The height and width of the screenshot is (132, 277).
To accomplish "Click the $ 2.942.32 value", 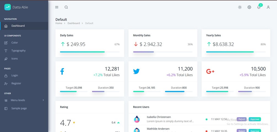I will 151,44.
